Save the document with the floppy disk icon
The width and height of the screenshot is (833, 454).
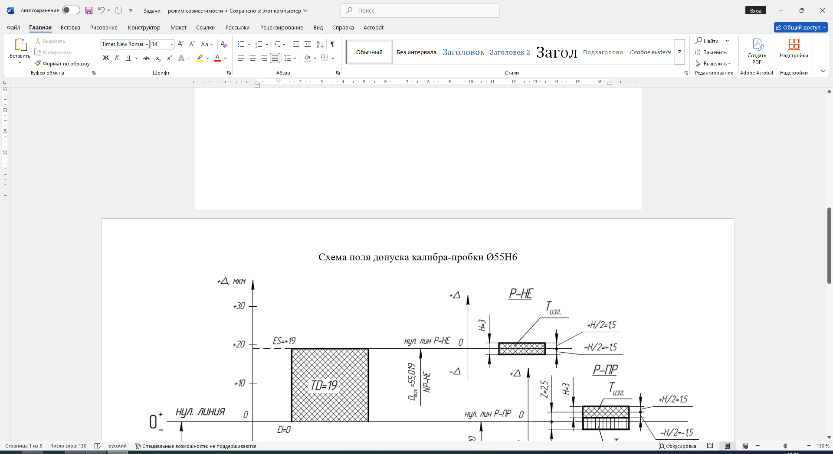(89, 10)
